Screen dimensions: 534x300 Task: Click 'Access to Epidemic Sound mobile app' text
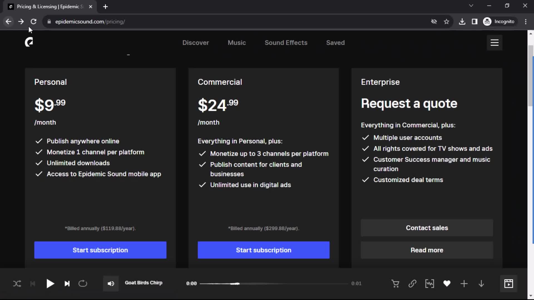(104, 174)
